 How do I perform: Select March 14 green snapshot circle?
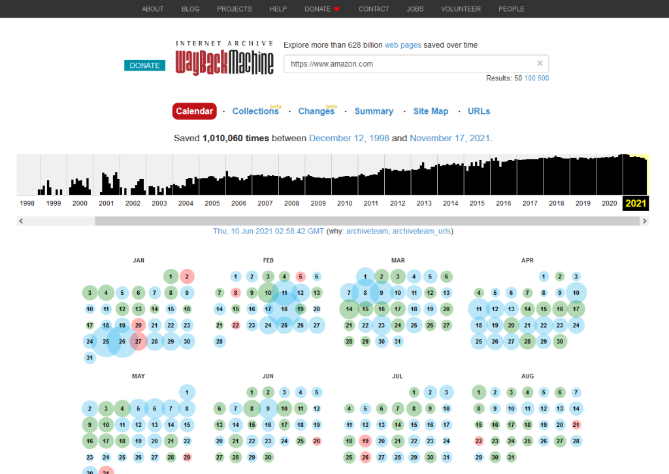(x=349, y=309)
